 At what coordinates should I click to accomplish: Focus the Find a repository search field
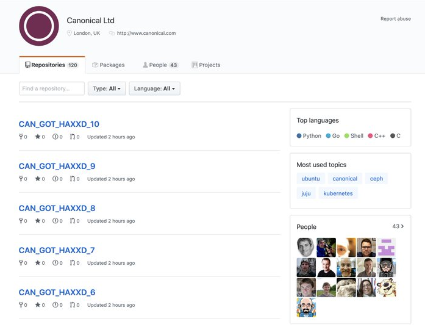pyautogui.click(x=52, y=88)
